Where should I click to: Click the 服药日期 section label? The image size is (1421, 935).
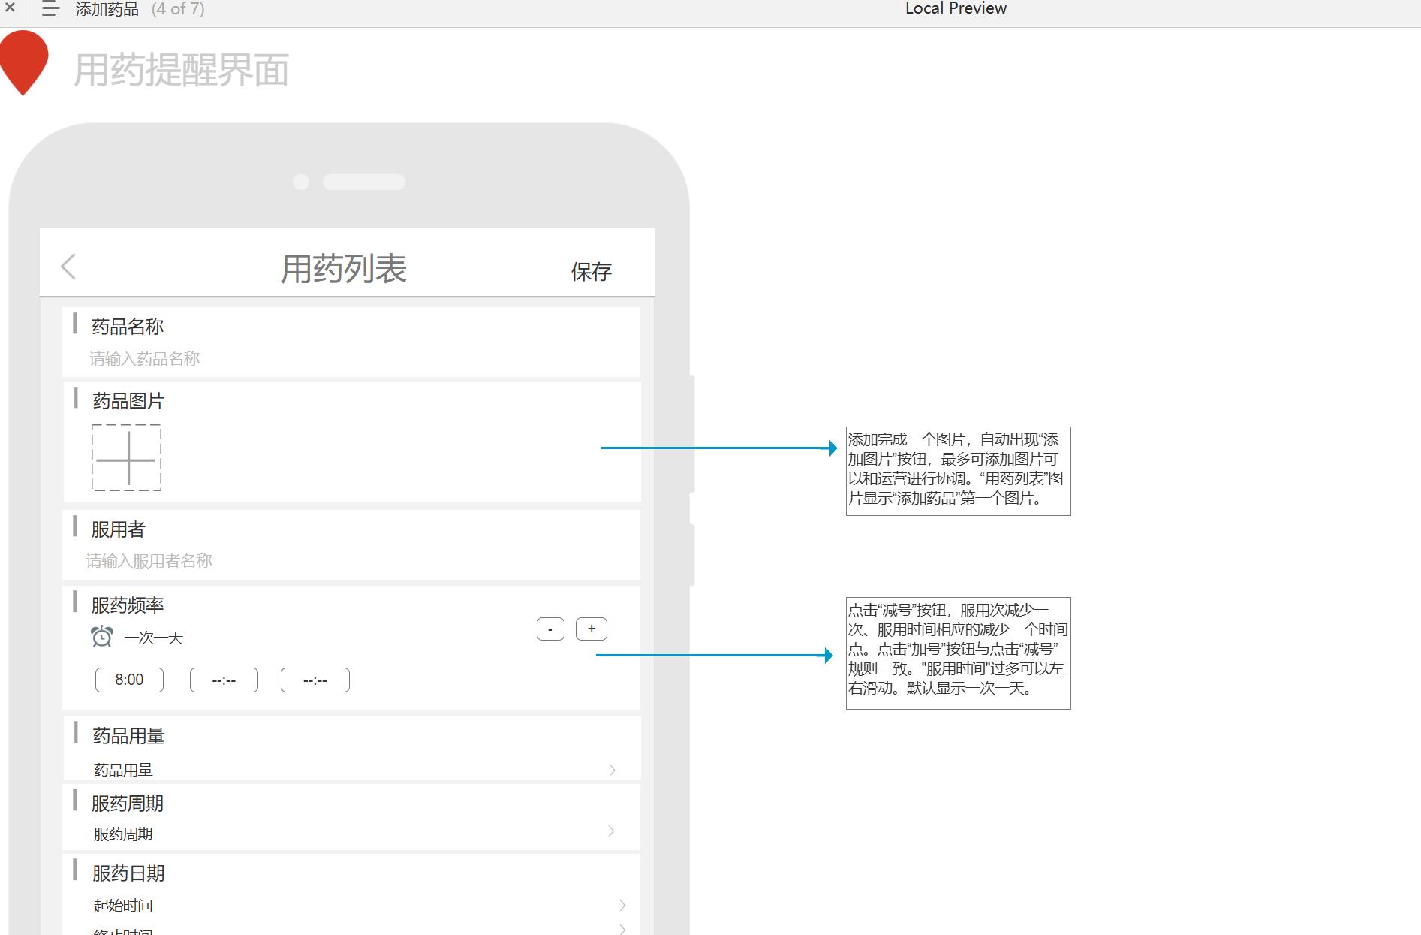click(x=128, y=873)
